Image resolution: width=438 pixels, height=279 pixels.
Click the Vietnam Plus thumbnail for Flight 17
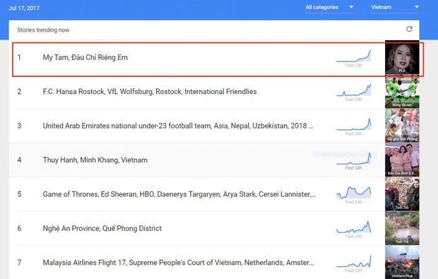tap(402, 262)
